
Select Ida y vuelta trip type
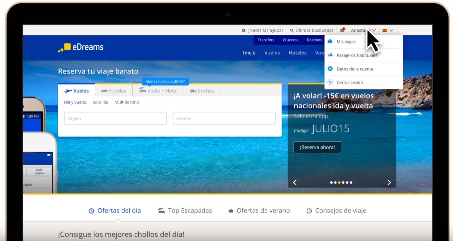click(x=75, y=102)
